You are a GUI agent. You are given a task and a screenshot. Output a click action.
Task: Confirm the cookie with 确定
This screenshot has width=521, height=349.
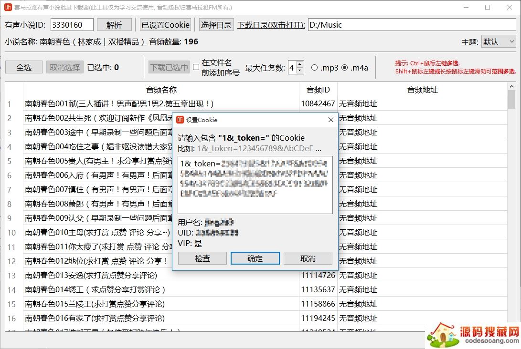[x=255, y=258]
